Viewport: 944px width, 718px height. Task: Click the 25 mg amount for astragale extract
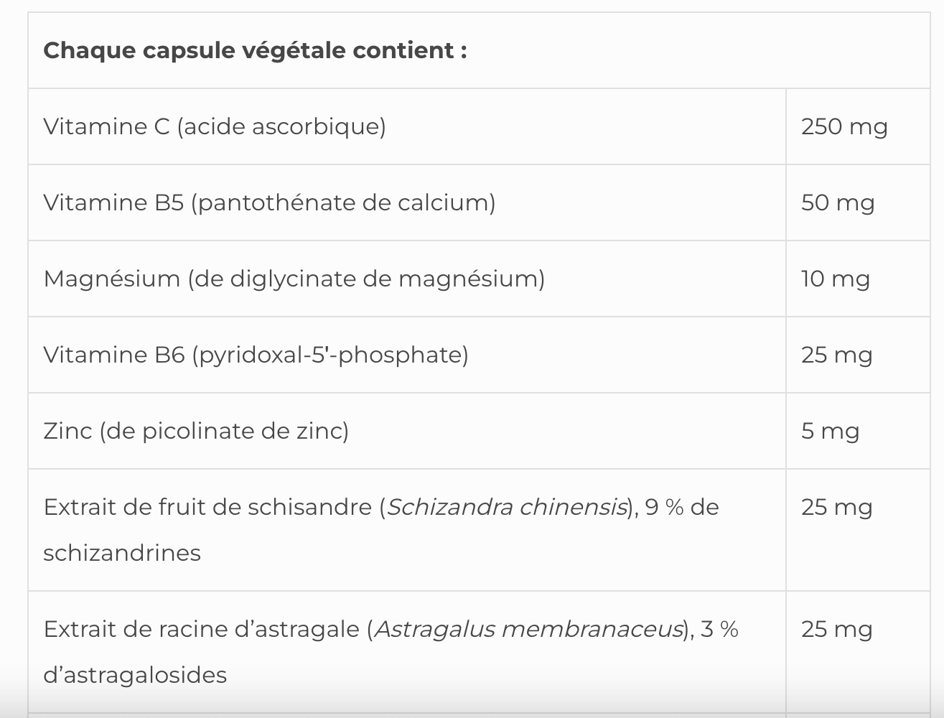click(x=836, y=630)
